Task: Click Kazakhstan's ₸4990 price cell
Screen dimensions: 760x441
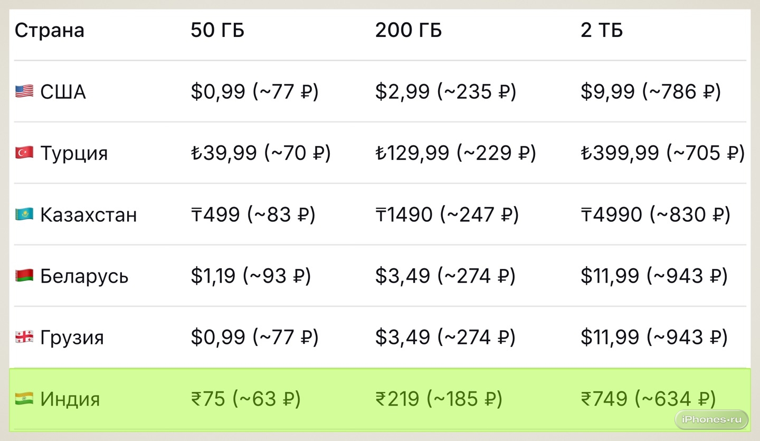Action: pos(655,214)
